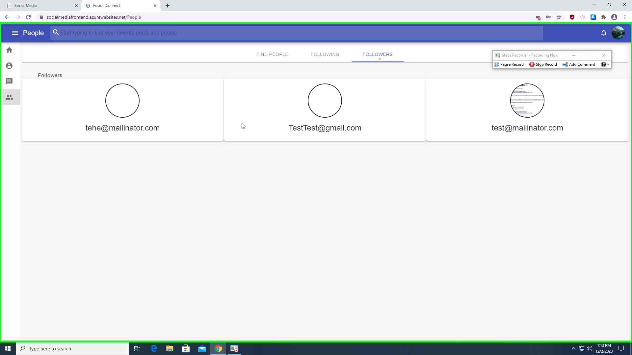
Task: Launch Microsoft Edge from the taskbar
Action: coord(154,348)
